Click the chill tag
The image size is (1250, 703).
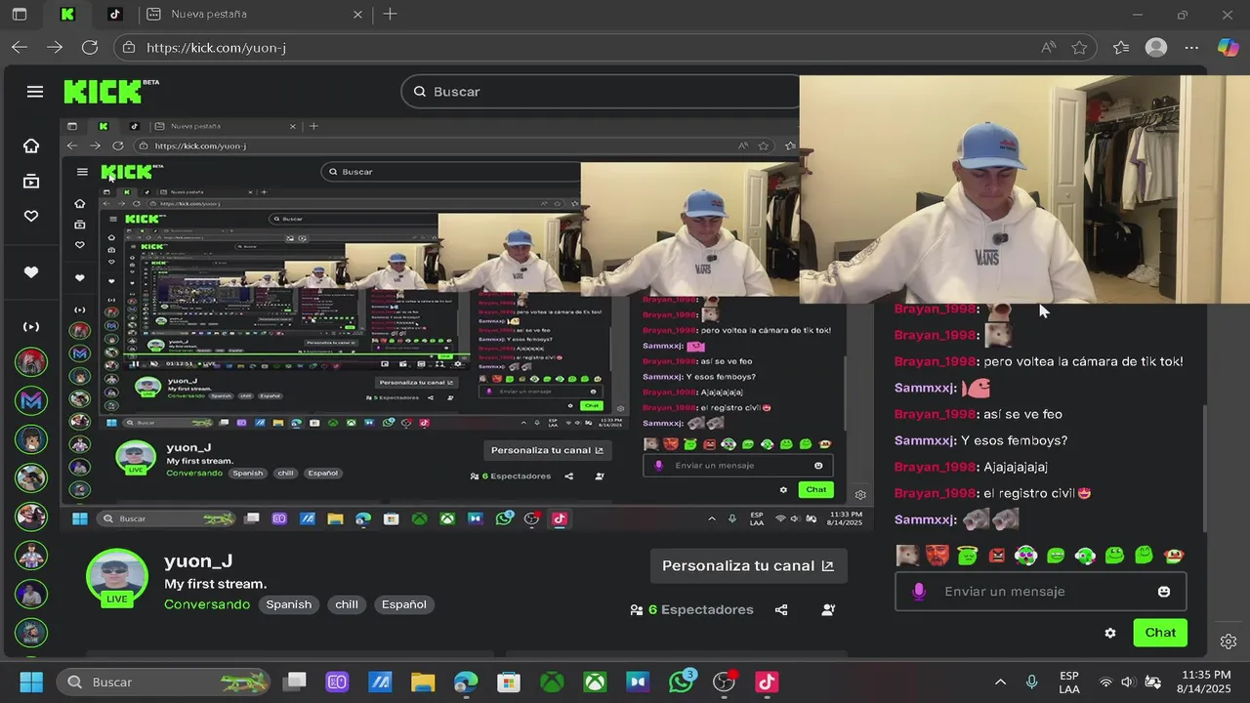[347, 604]
